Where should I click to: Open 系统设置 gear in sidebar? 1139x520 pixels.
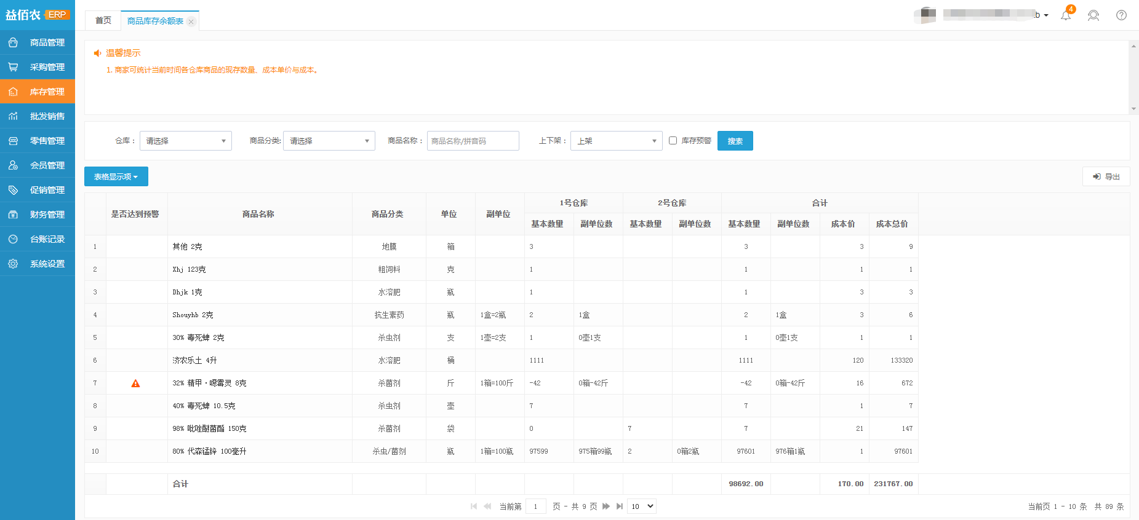click(13, 264)
